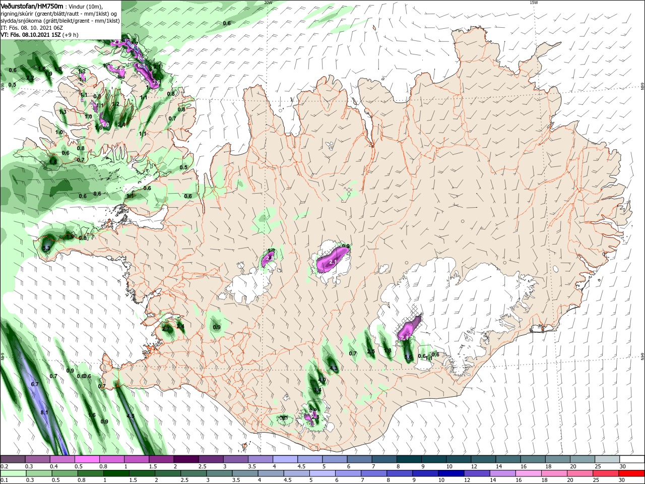Pick the medium green 0.5–0.8 rain swatch

(64, 473)
